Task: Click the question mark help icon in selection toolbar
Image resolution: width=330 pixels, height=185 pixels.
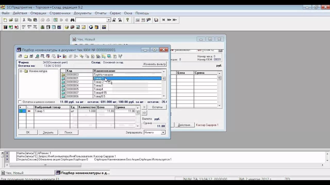Action: pos(115,57)
